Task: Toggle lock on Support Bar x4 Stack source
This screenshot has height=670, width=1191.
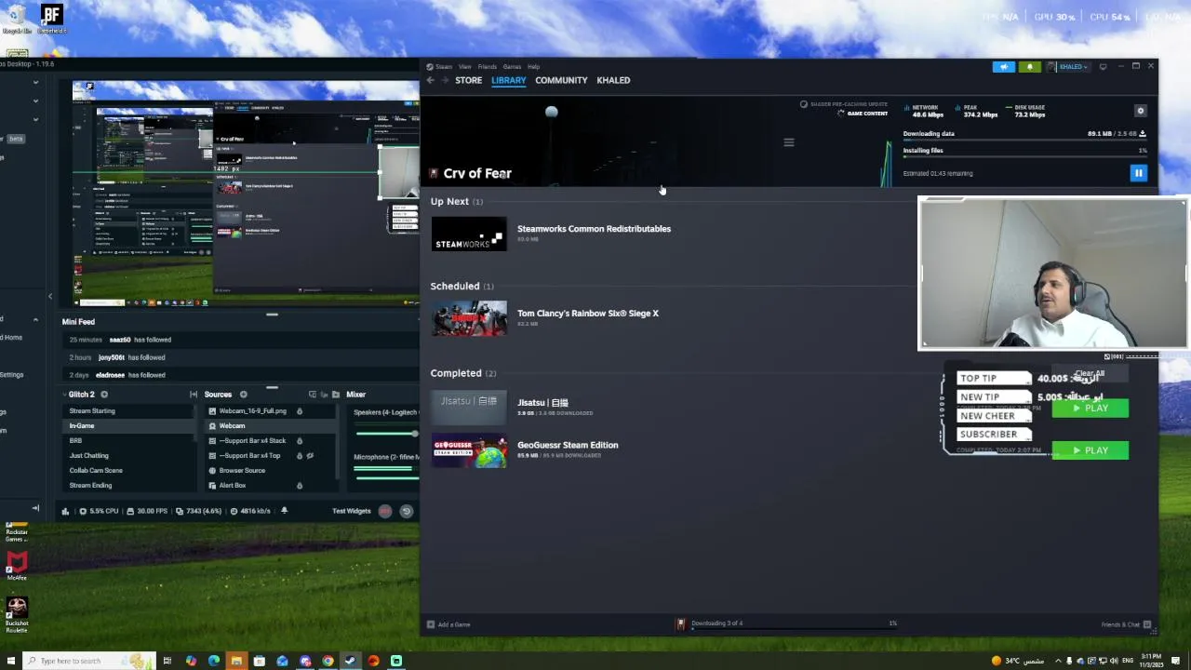Action: point(300,441)
